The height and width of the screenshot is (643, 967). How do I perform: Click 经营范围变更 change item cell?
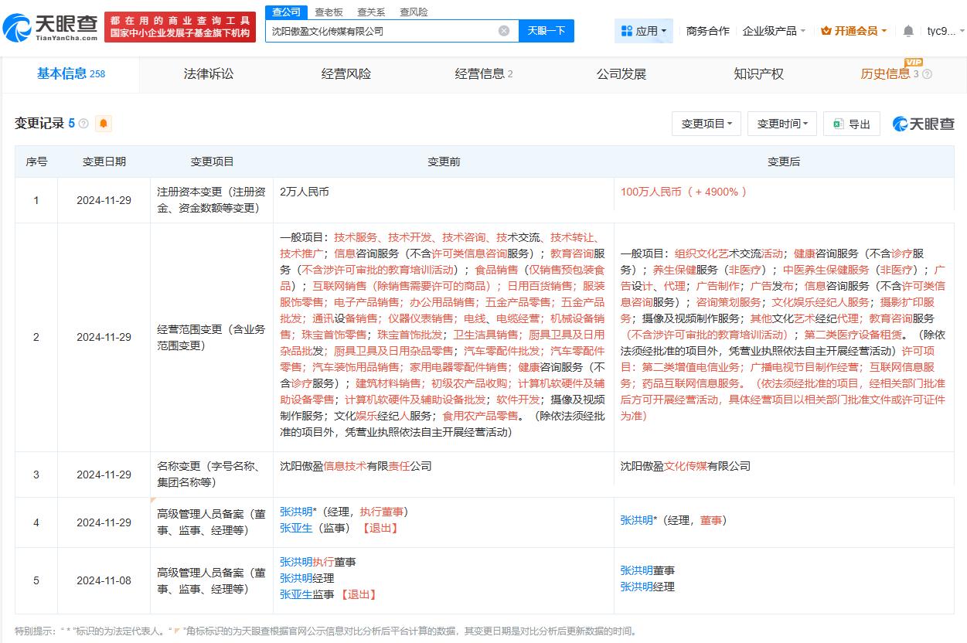[x=212, y=337]
